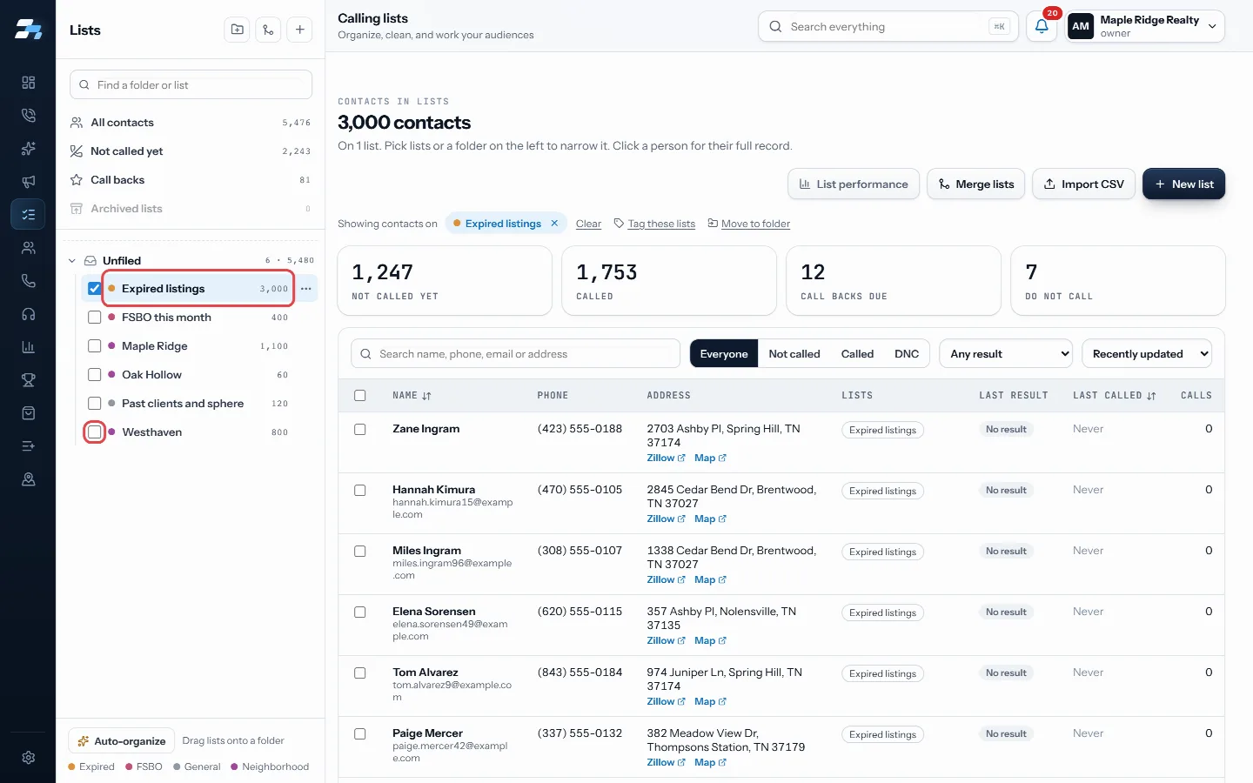This screenshot has height=783, width=1253.
Task: Switch to the Called tab
Action: [x=857, y=354]
